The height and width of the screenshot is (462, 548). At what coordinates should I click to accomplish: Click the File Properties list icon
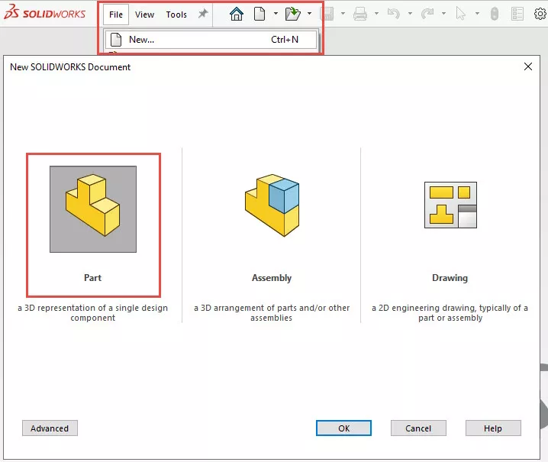pyautogui.click(x=517, y=14)
